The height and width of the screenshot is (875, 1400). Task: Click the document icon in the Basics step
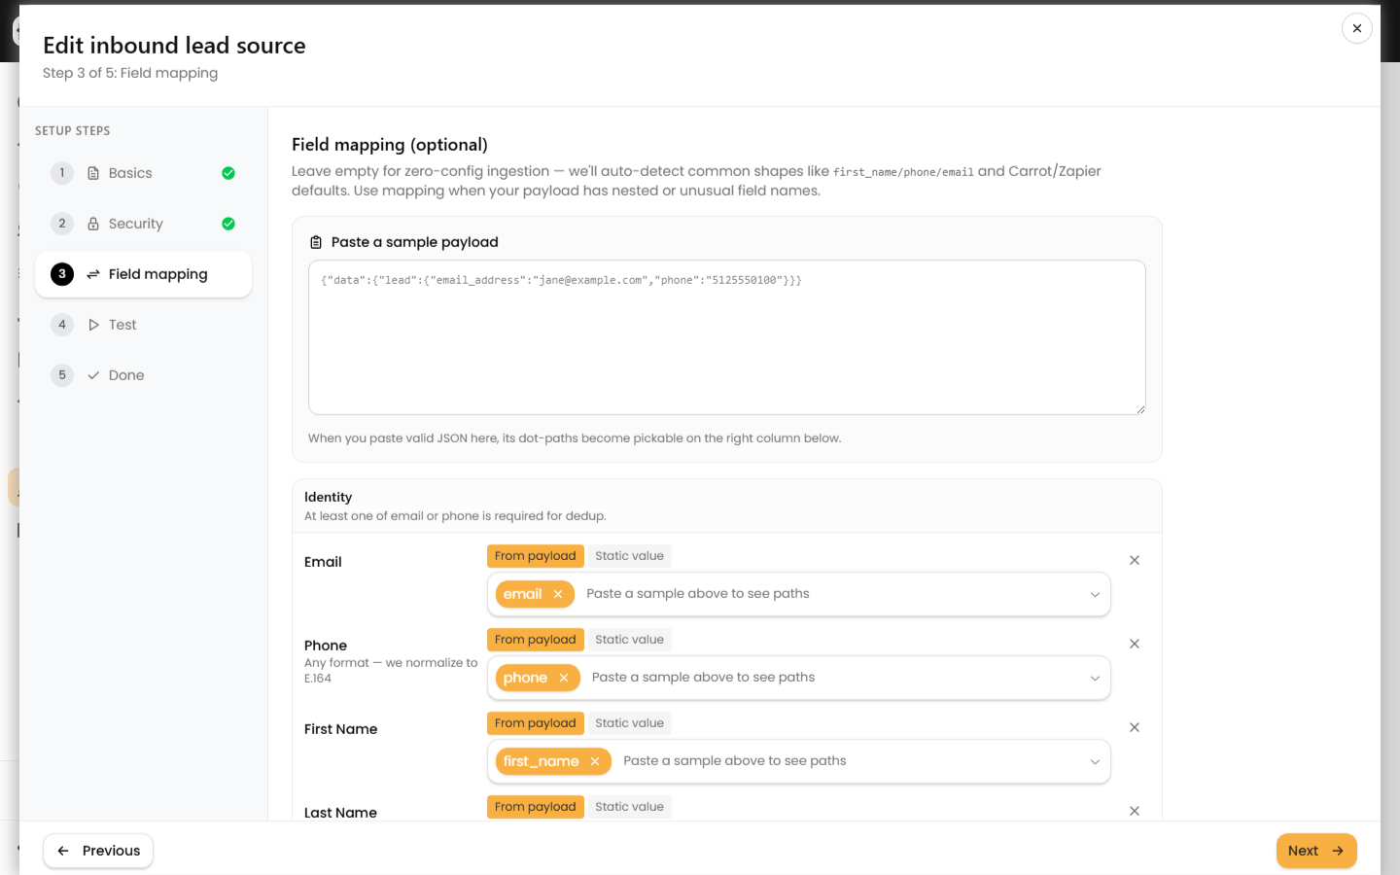[x=93, y=173]
